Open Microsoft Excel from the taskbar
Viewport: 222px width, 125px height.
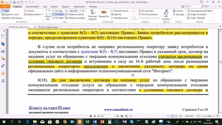(x=87, y=122)
